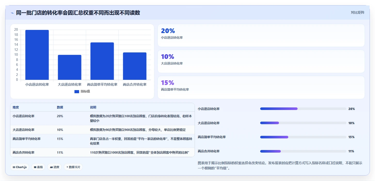This screenshot has width=375, height=181.
Task: Toggle the 指标值 legend swatch
Action: point(77,91)
